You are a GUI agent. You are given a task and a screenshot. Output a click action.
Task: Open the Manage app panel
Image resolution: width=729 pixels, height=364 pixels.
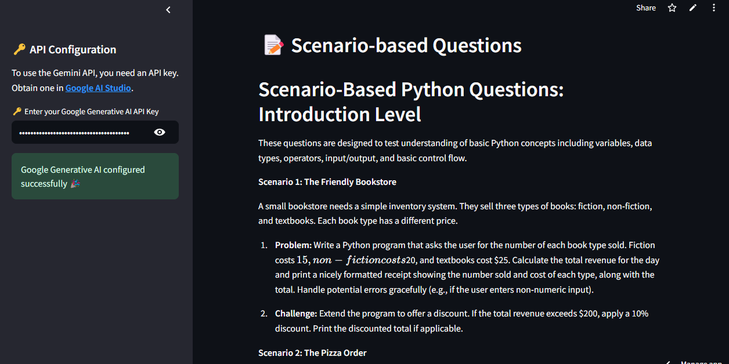click(x=696, y=362)
